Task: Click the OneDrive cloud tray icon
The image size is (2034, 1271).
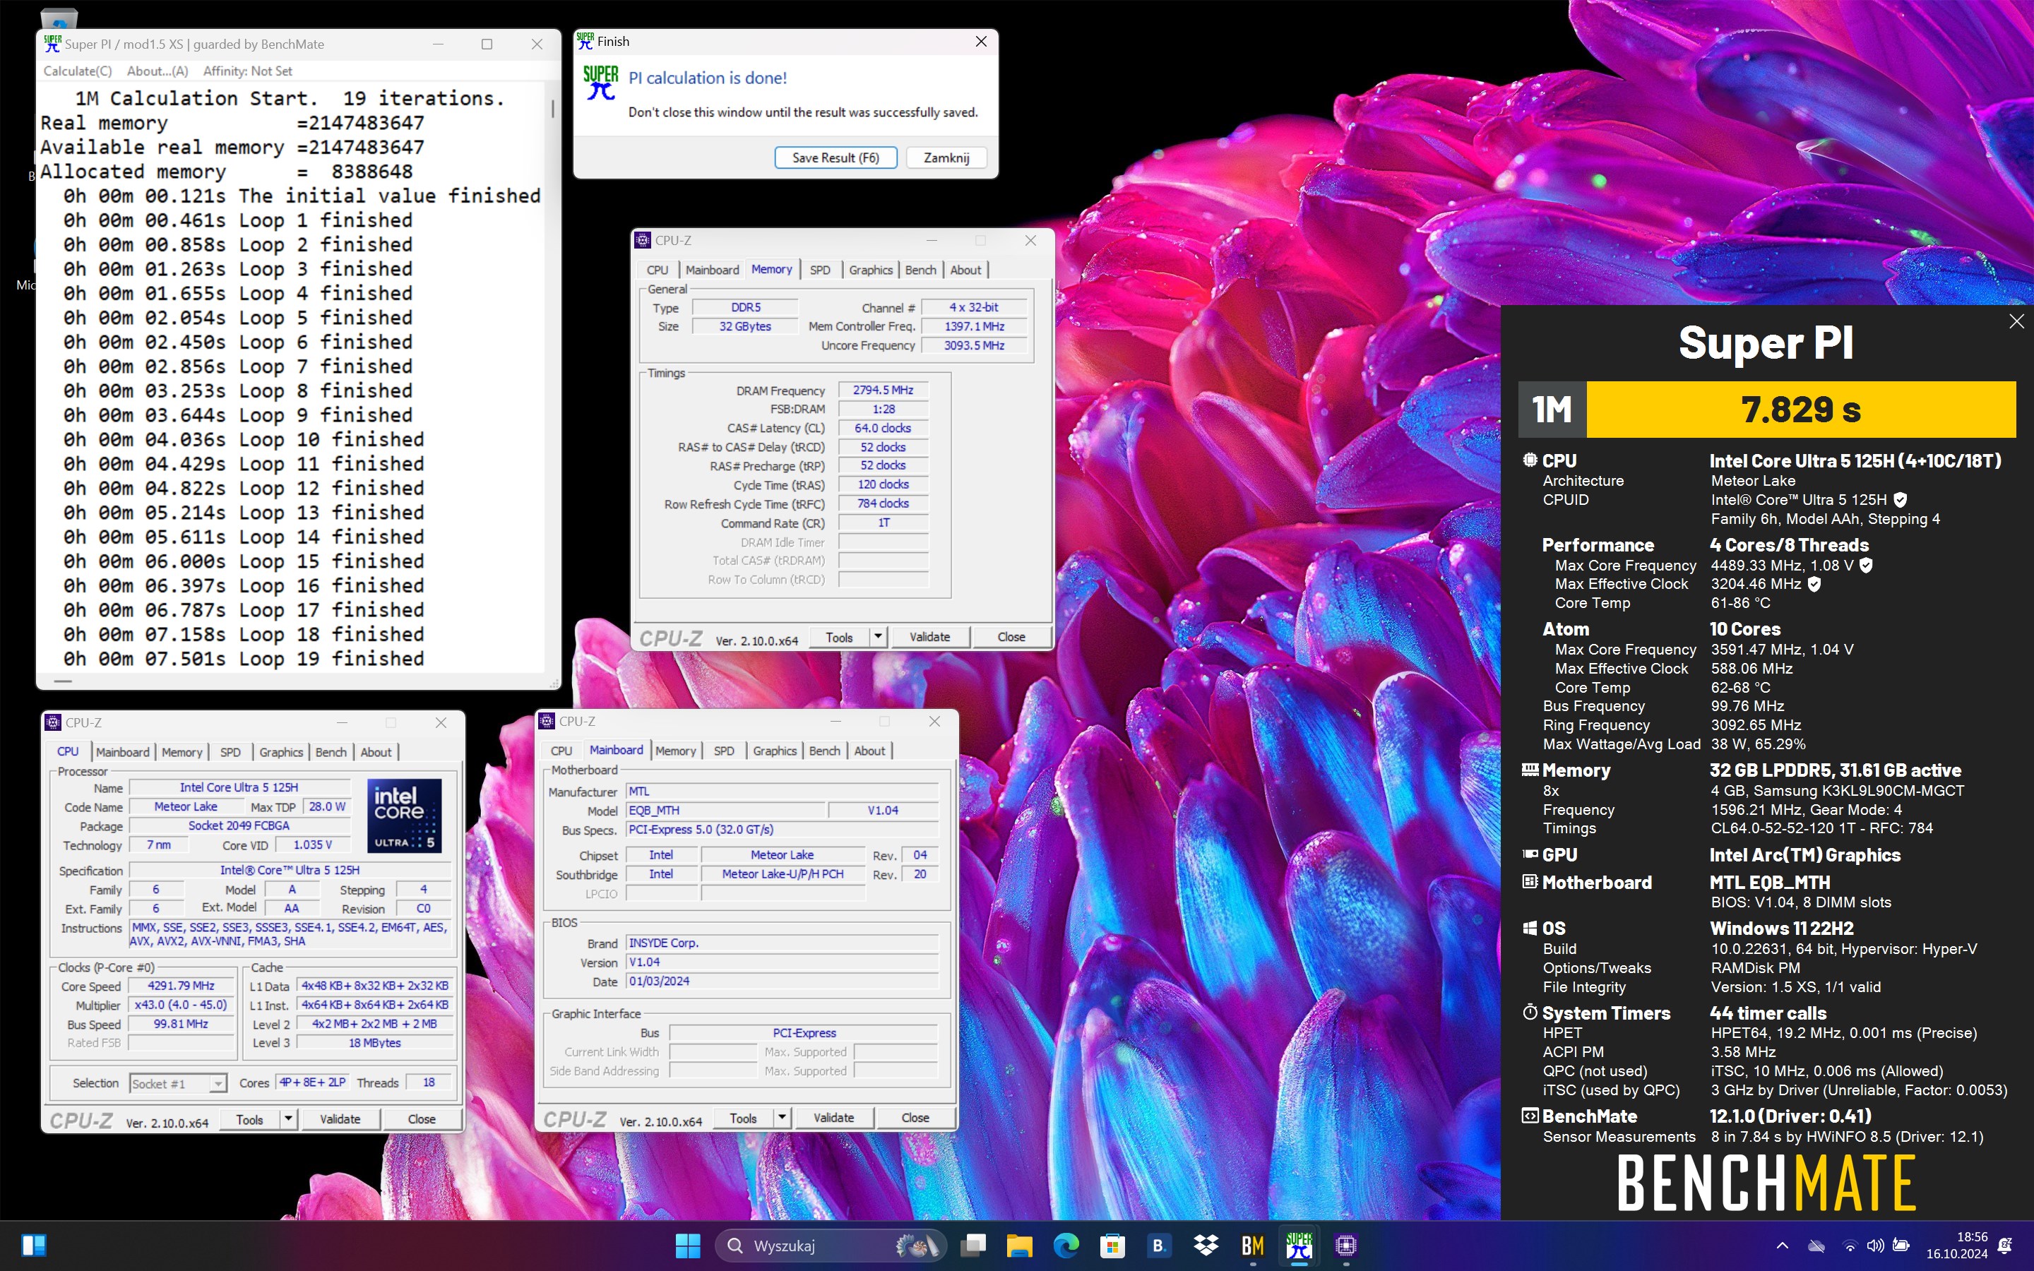Action: point(1816,1245)
